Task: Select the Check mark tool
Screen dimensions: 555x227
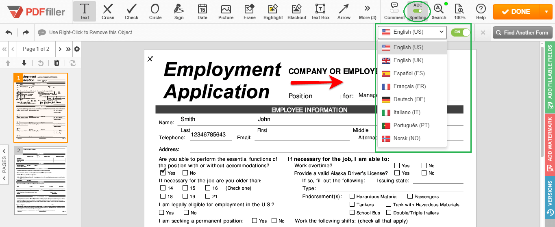Action: (131, 11)
